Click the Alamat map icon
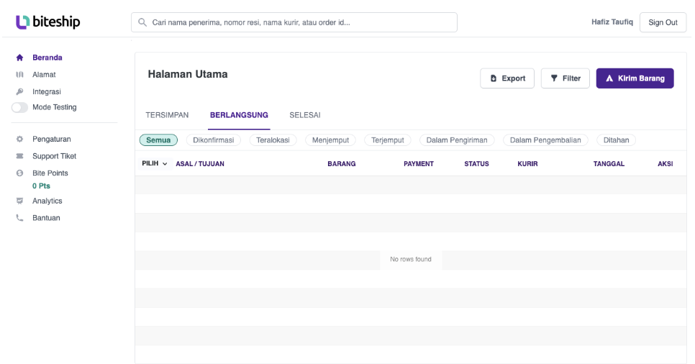Screen dimensions: 695x364 pyautogui.click(x=19, y=75)
